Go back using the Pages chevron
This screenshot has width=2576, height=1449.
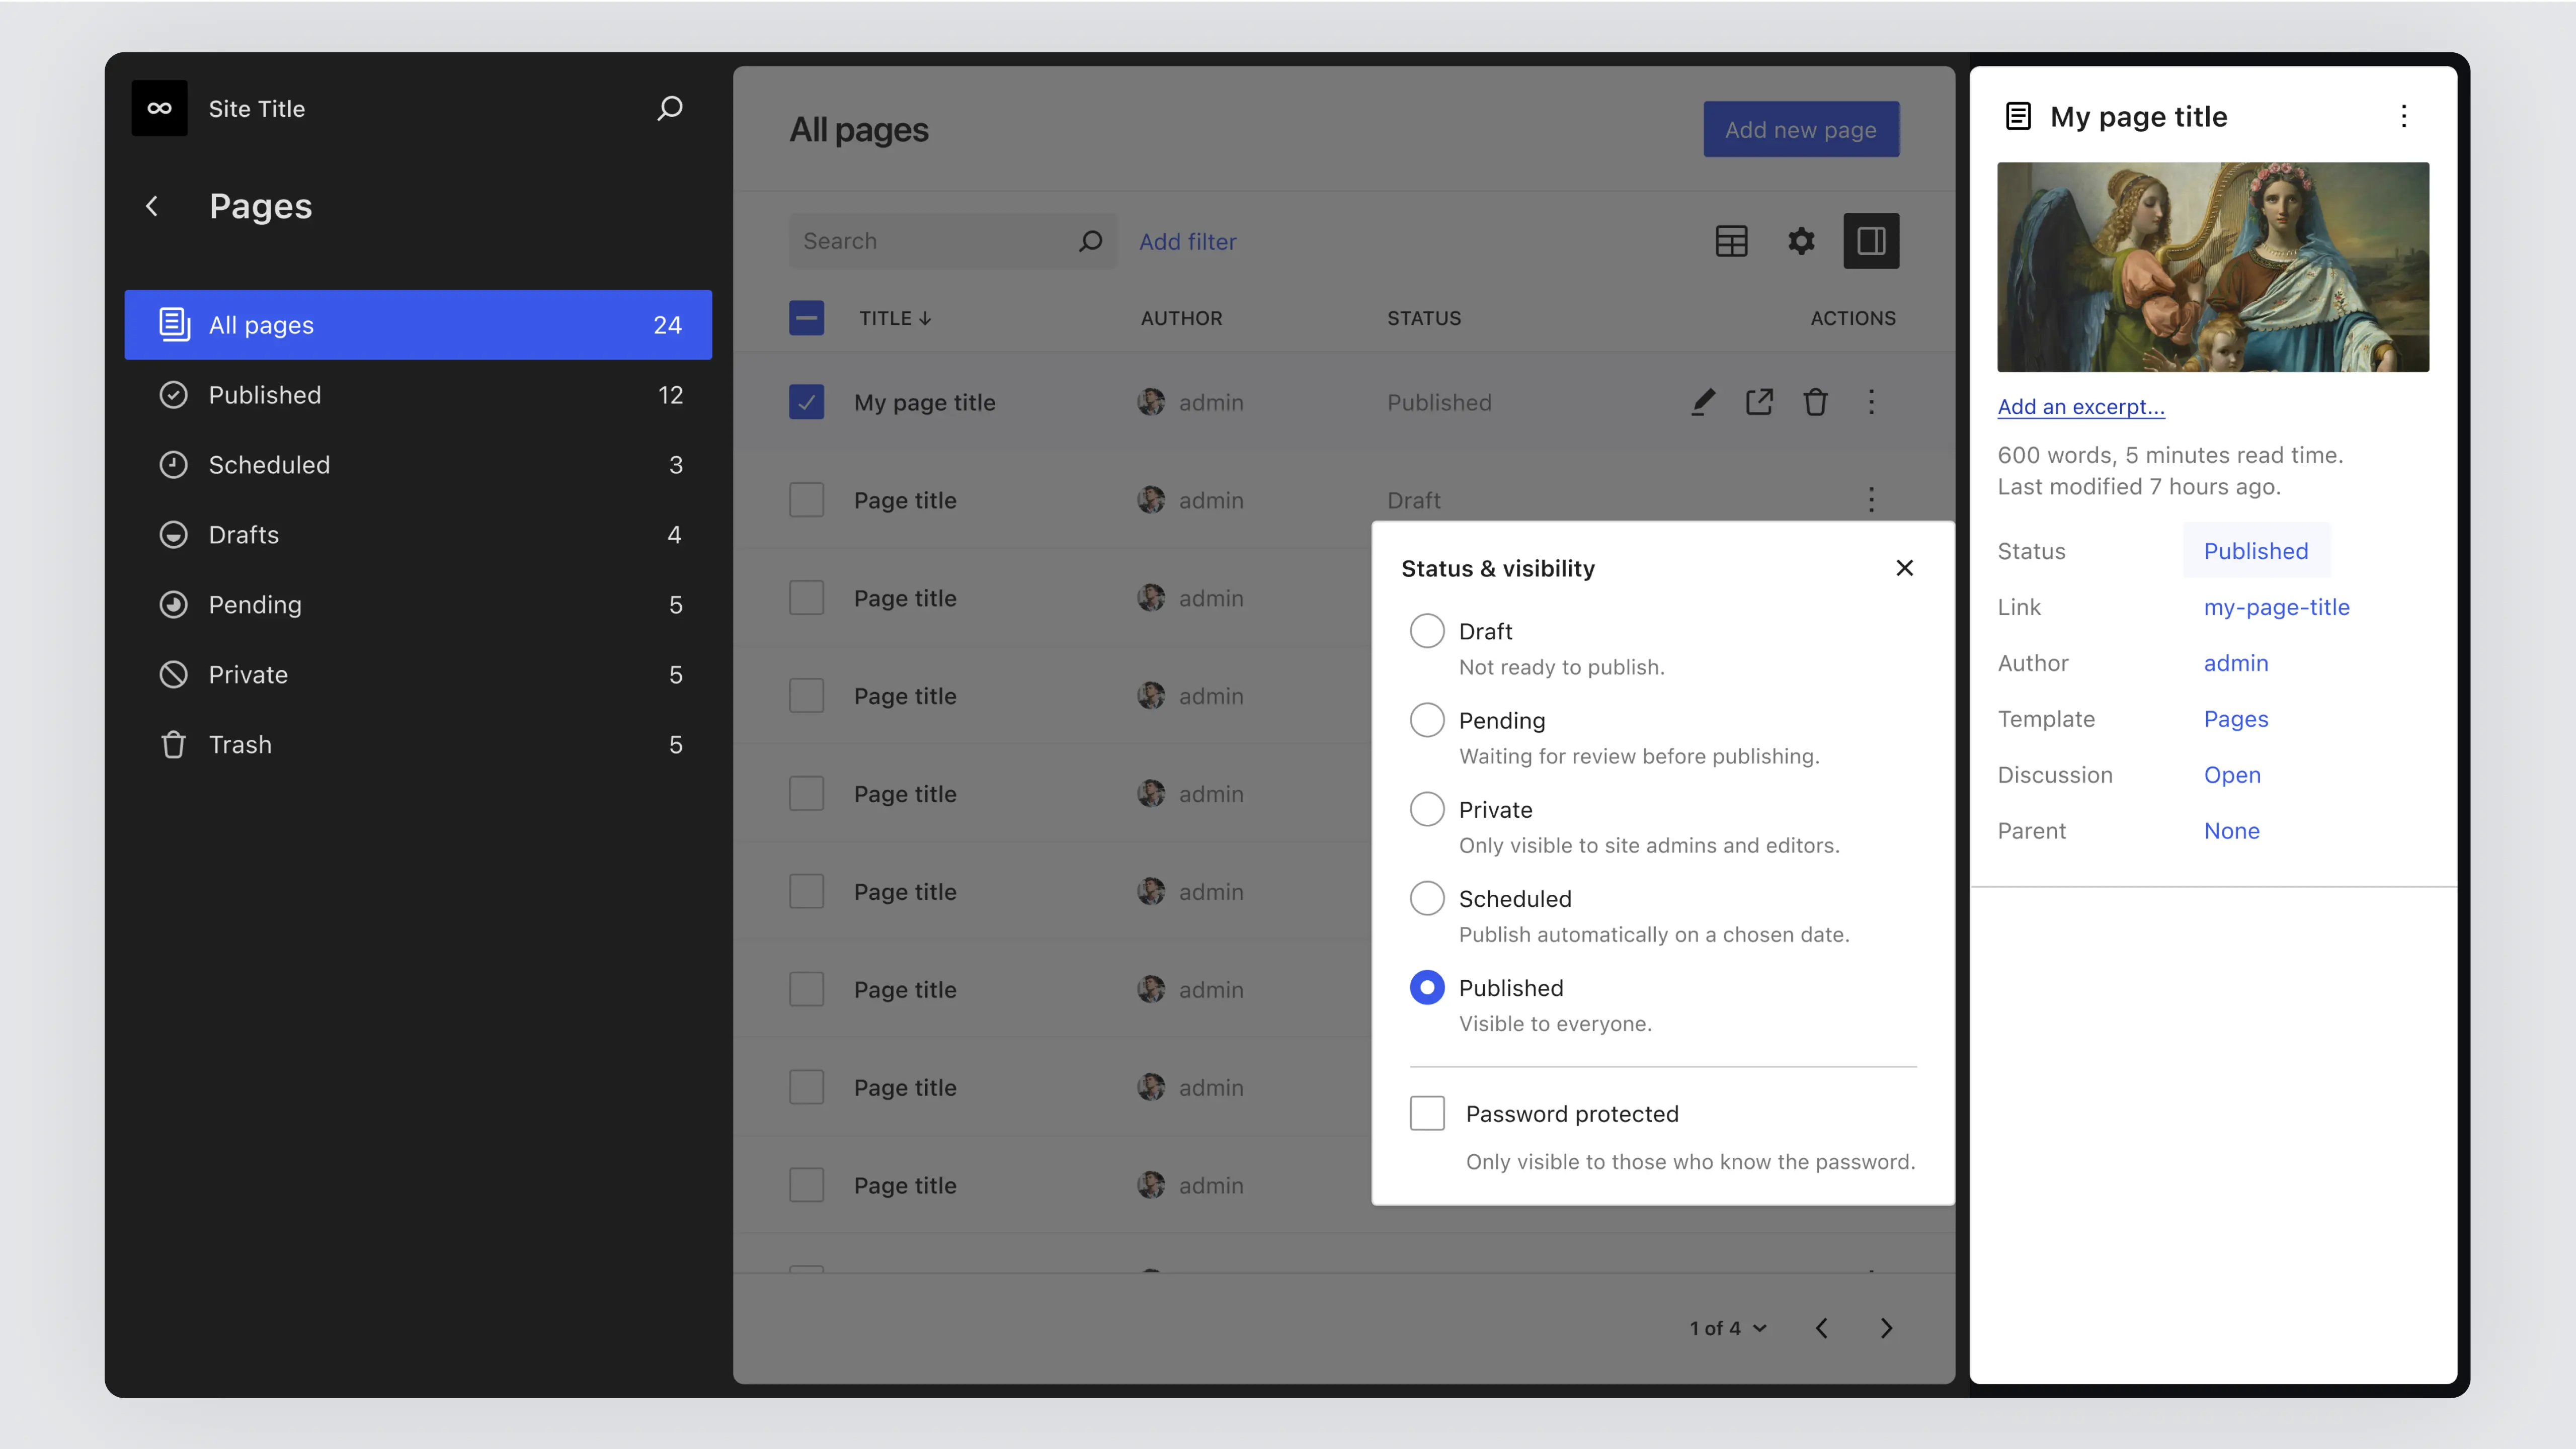click(152, 206)
